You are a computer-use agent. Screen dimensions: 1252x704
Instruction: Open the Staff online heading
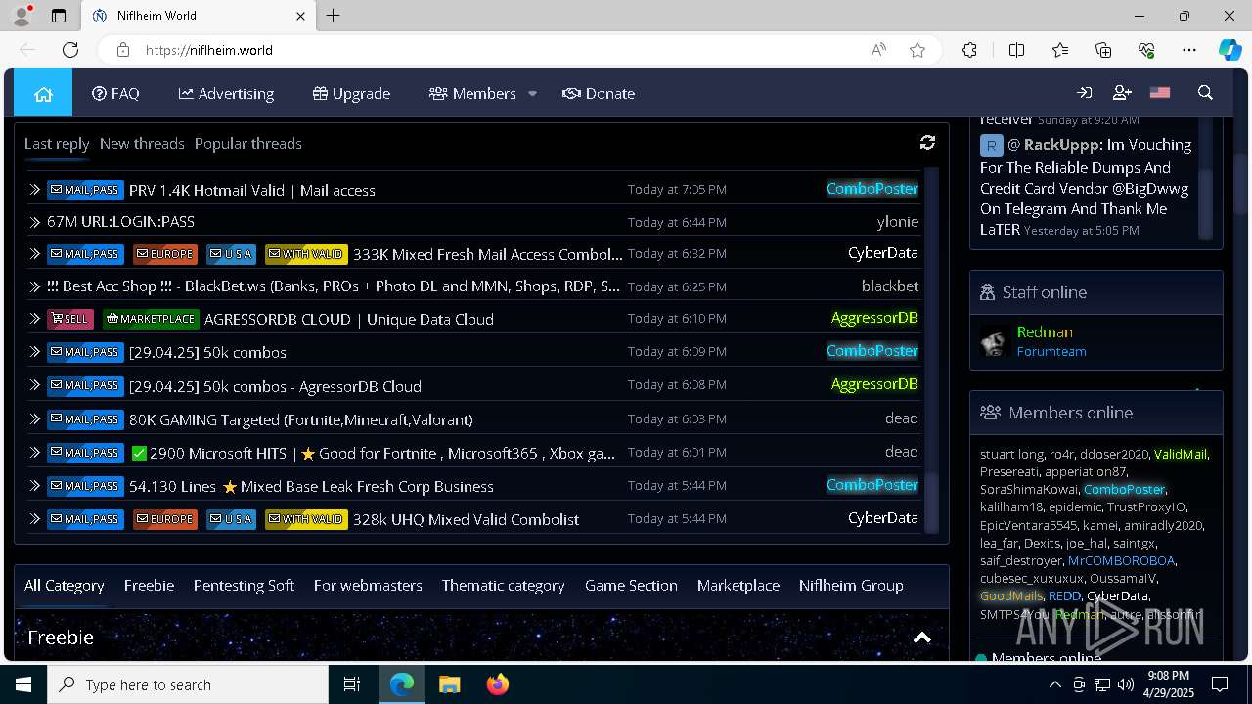point(1044,292)
